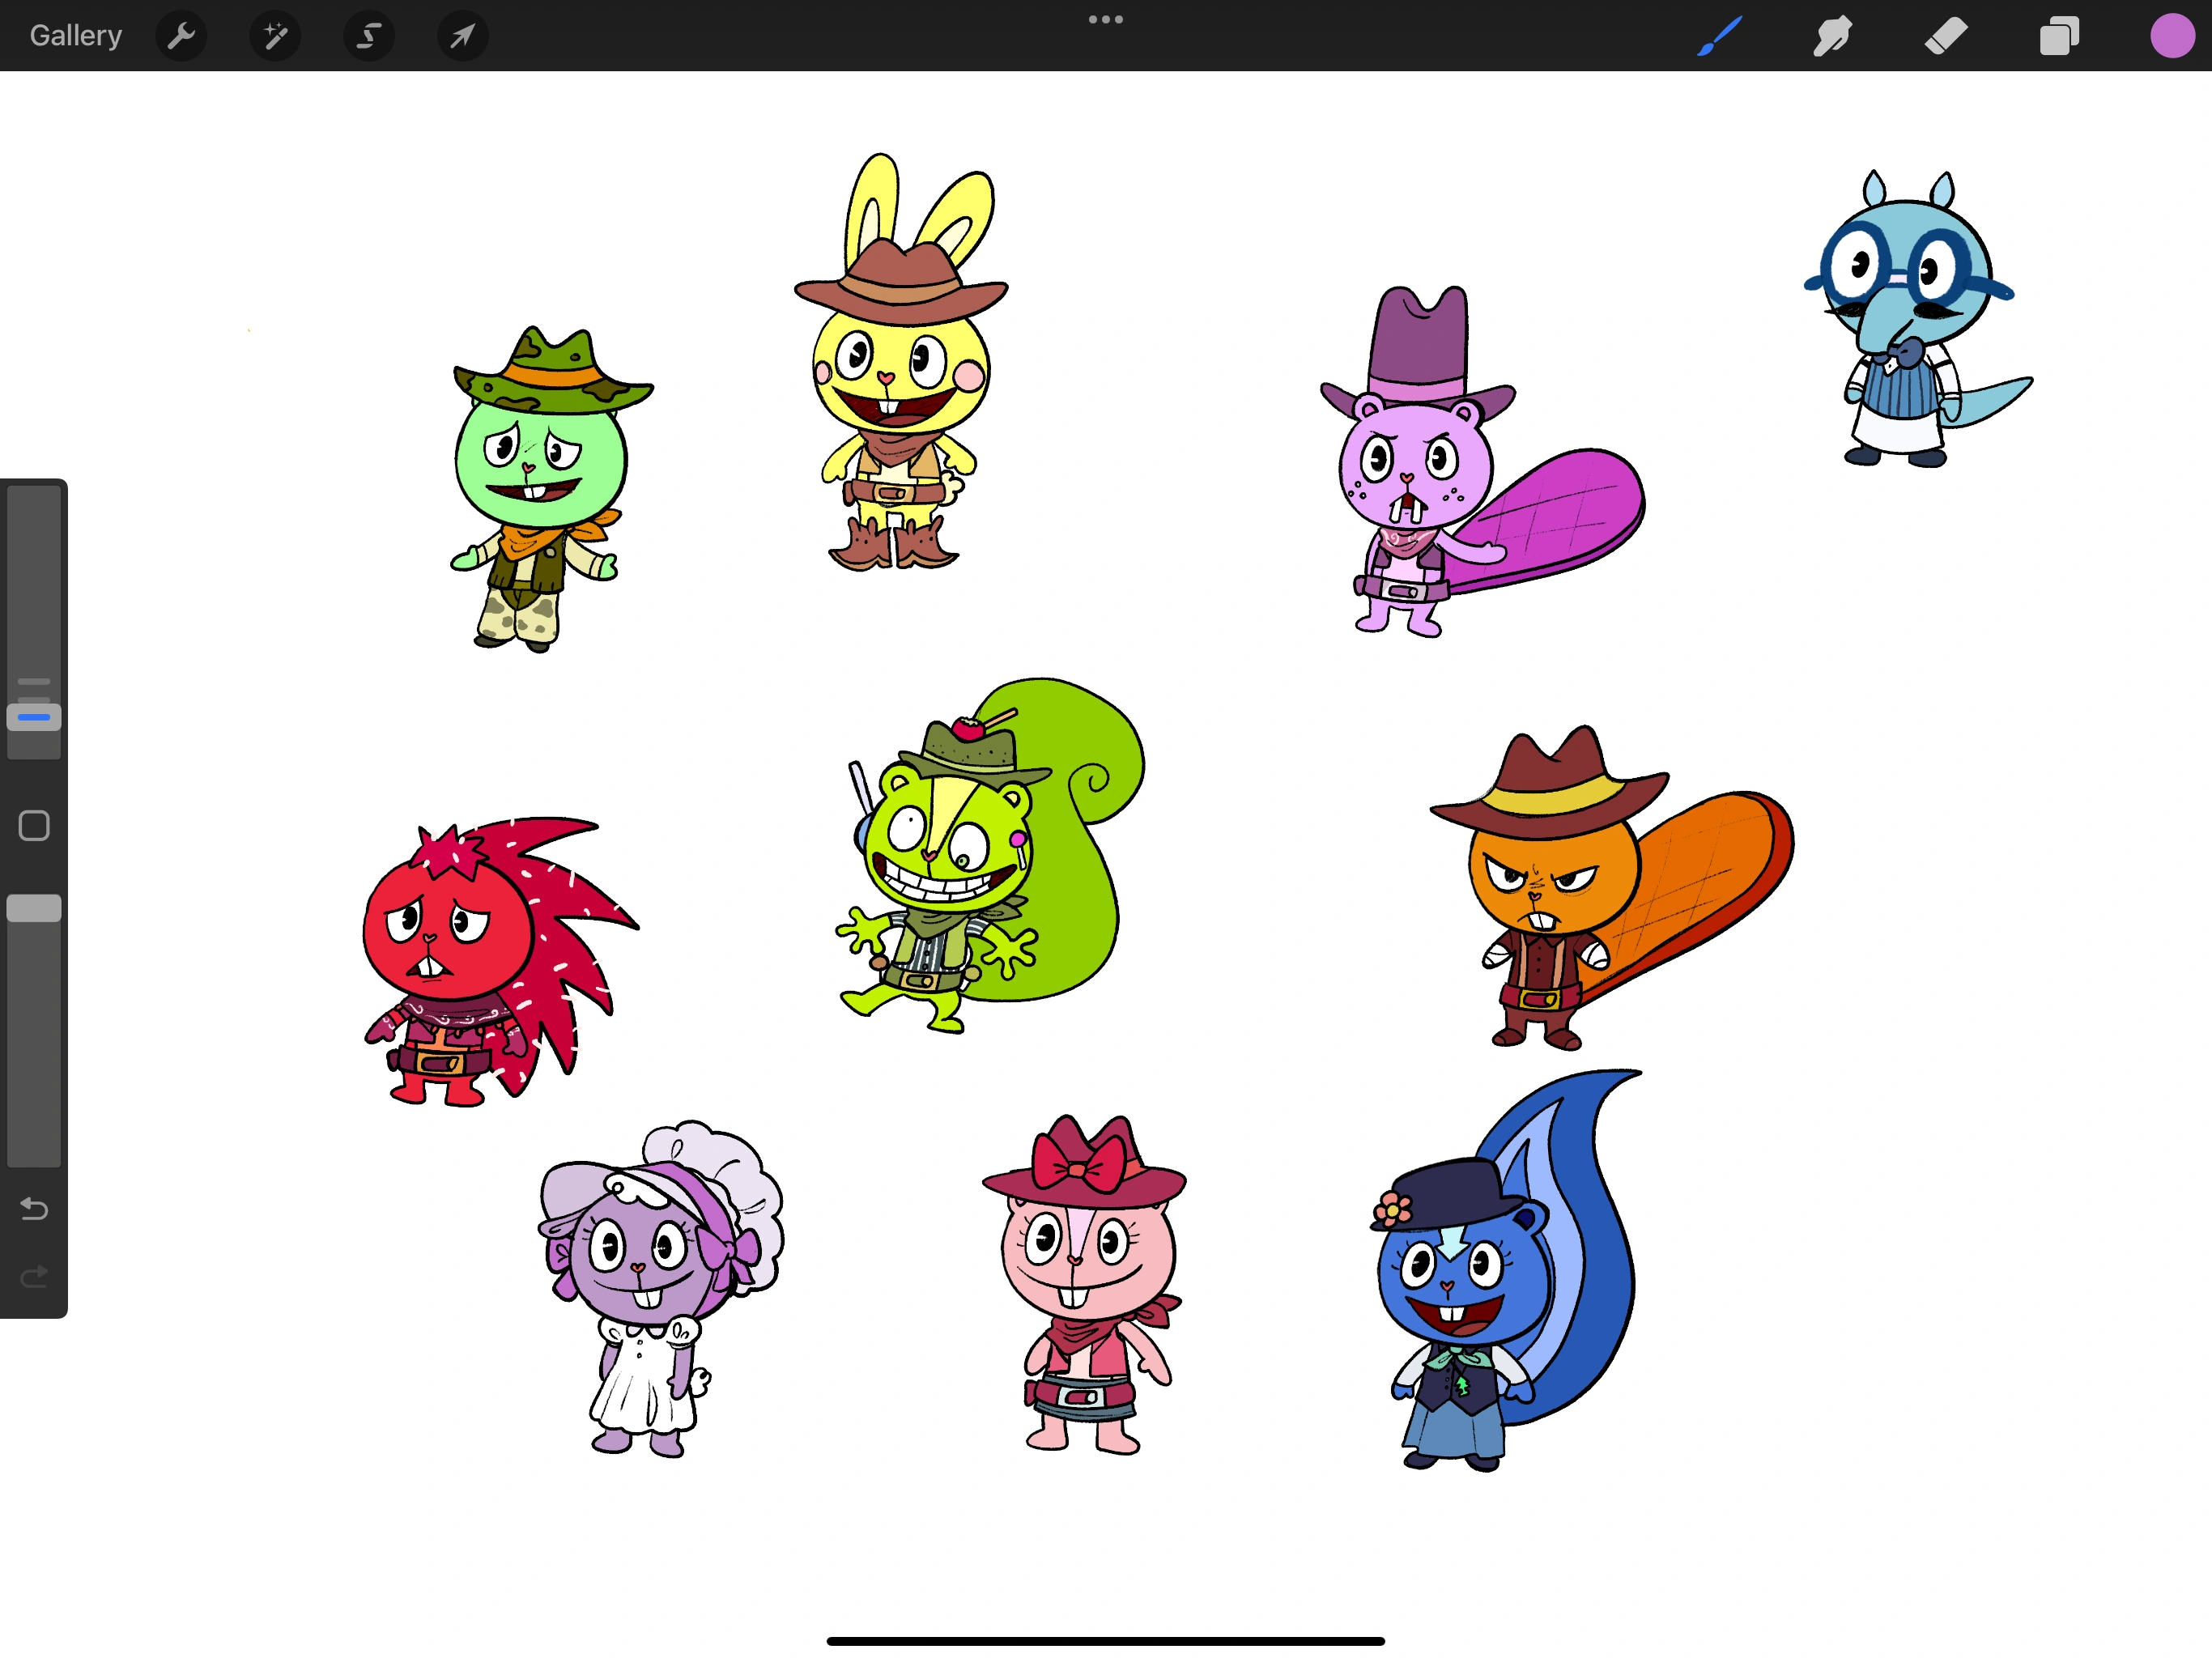Open the Adjustments magic wand menu
2212x1658 pixels.
(275, 36)
